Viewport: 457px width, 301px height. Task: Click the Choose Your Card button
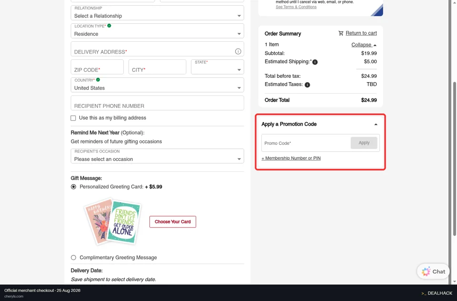pos(172,222)
